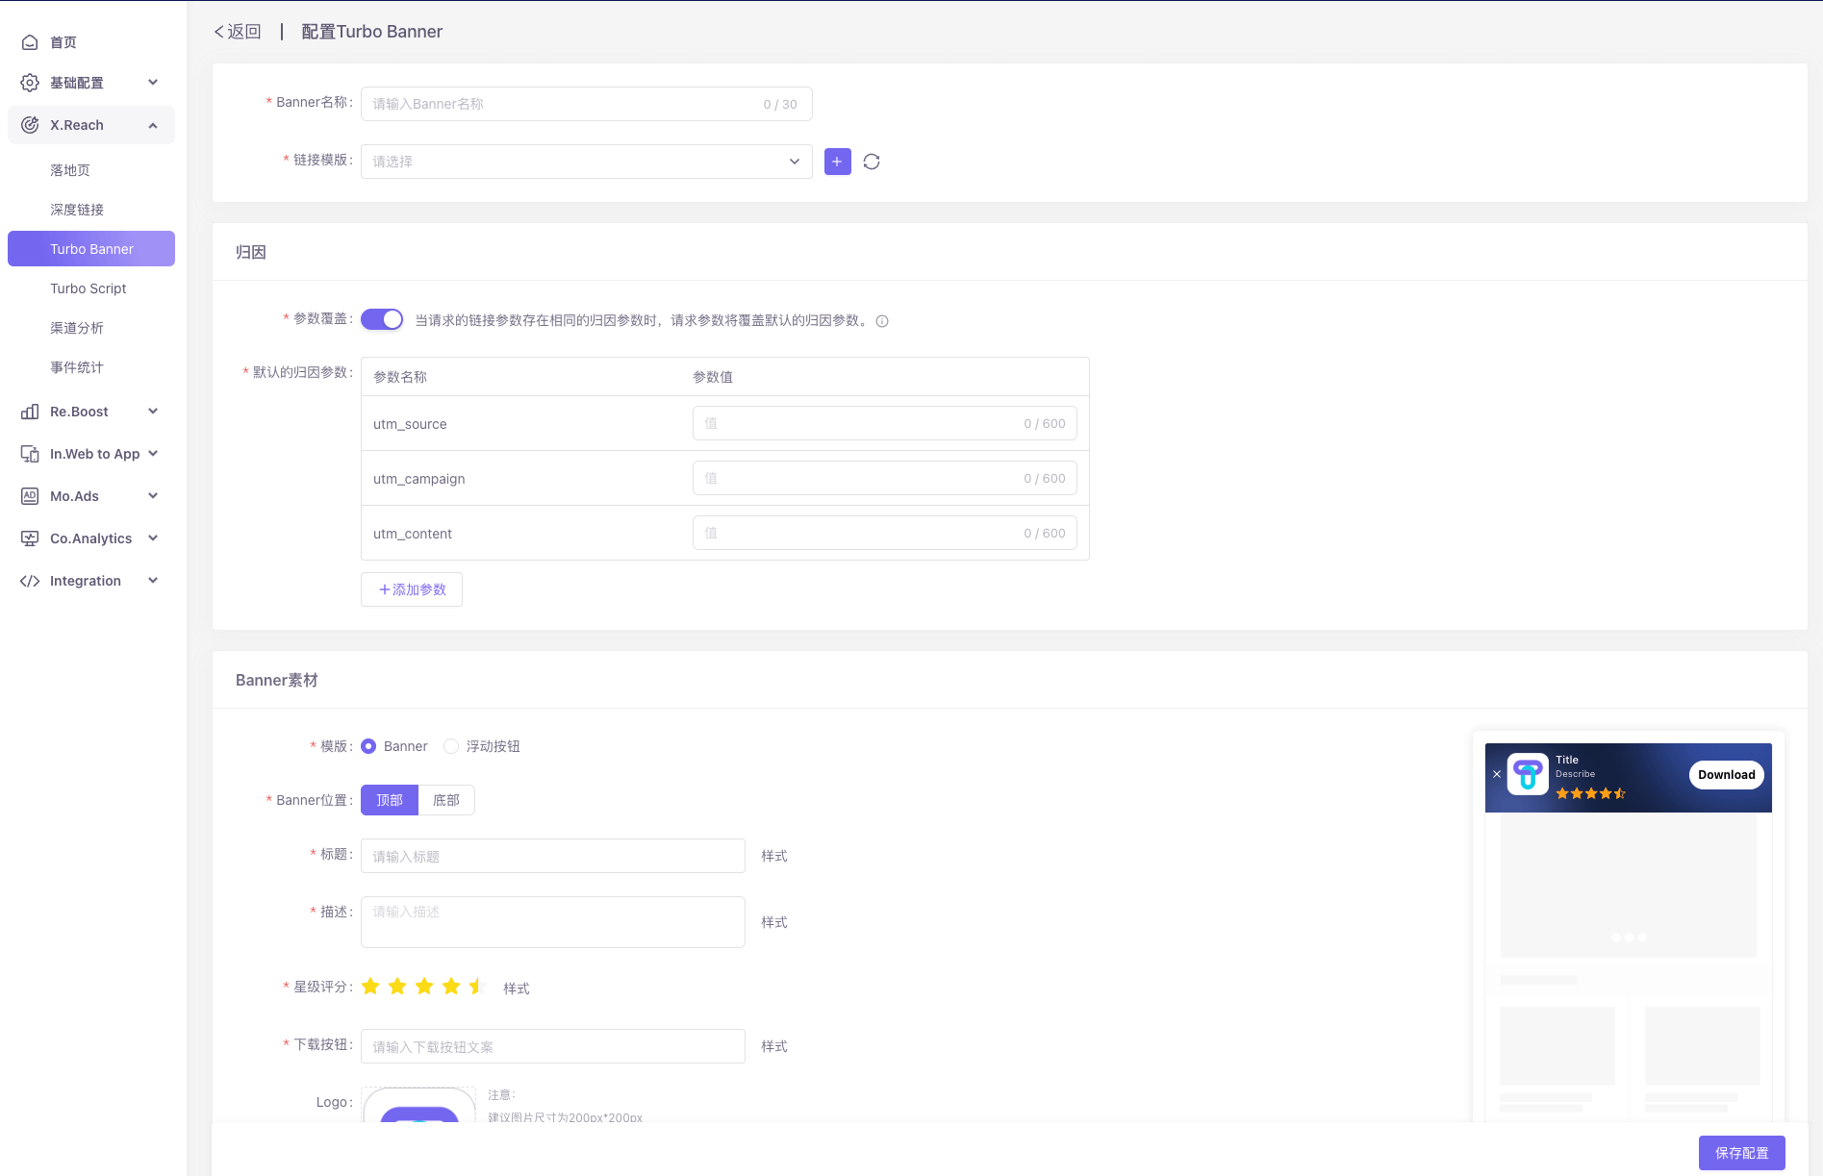Click the info icon after parameter override text
The height and width of the screenshot is (1176, 1823).
click(882, 321)
